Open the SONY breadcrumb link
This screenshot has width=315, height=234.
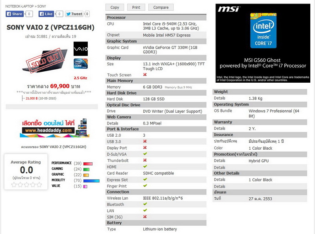42,6
